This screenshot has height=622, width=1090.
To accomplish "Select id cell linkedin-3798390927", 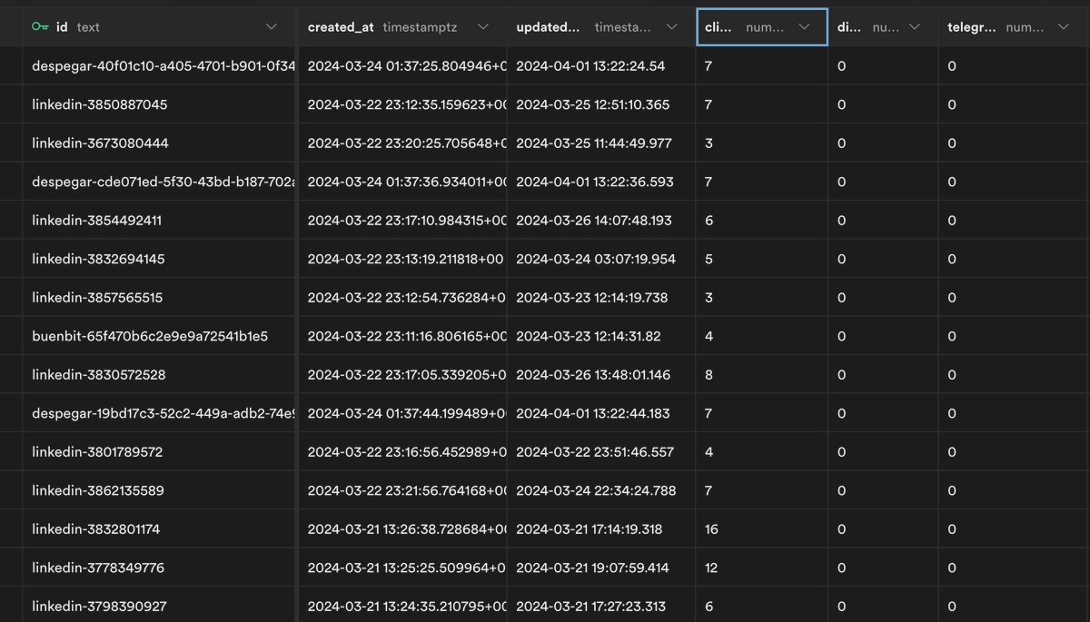I will coord(159,606).
